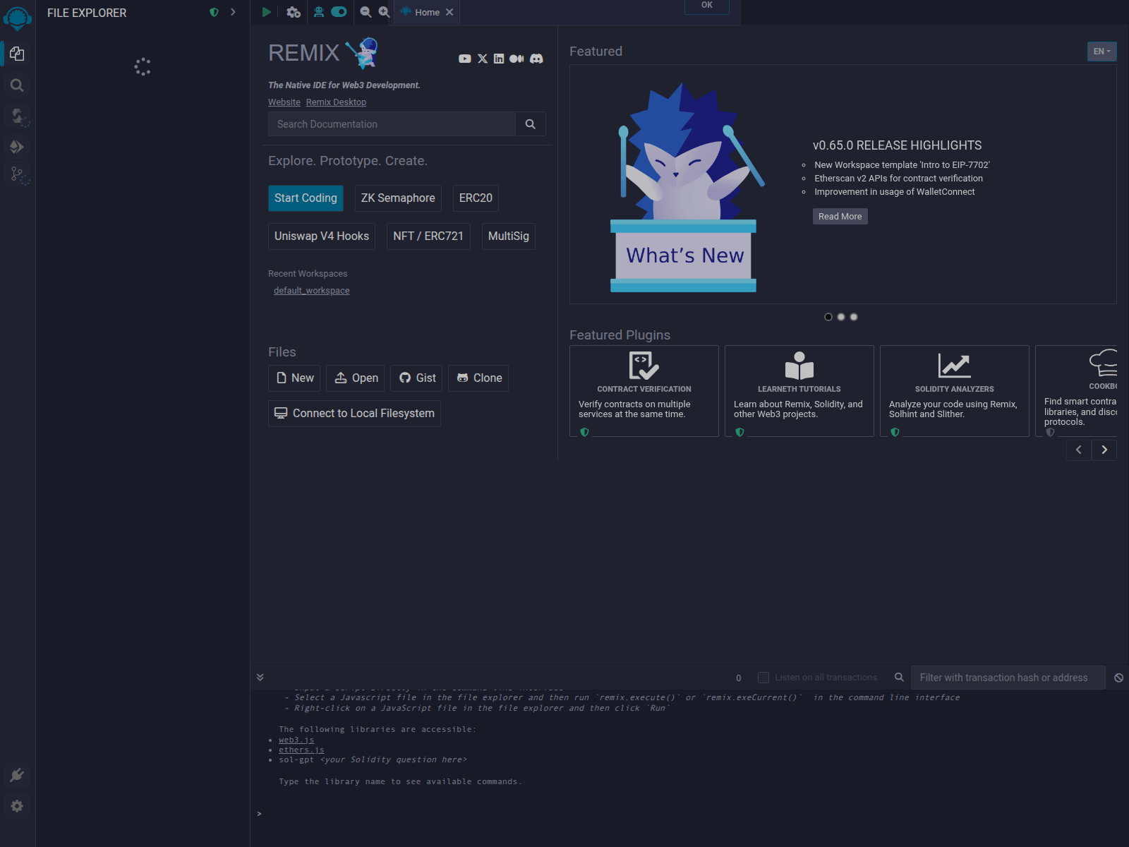Open the Remix logo home icon
The width and height of the screenshot is (1129, 847).
[17, 18]
